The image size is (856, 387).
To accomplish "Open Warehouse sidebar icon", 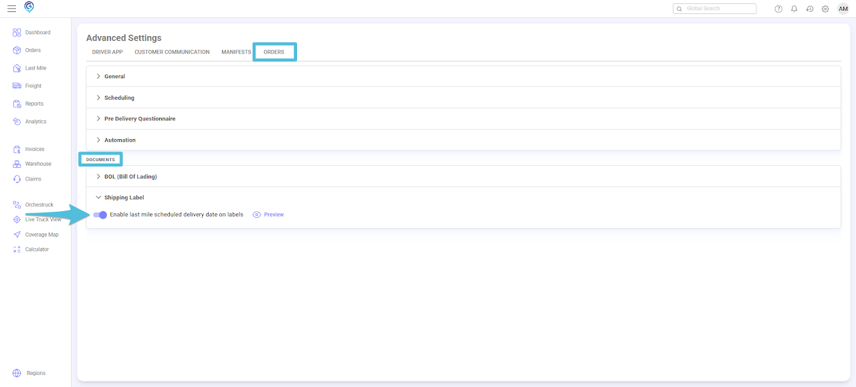I will pyautogui.click(x=17, y=164).
